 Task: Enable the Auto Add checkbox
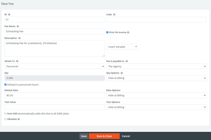pyautogui.click(x=6, y=114)
